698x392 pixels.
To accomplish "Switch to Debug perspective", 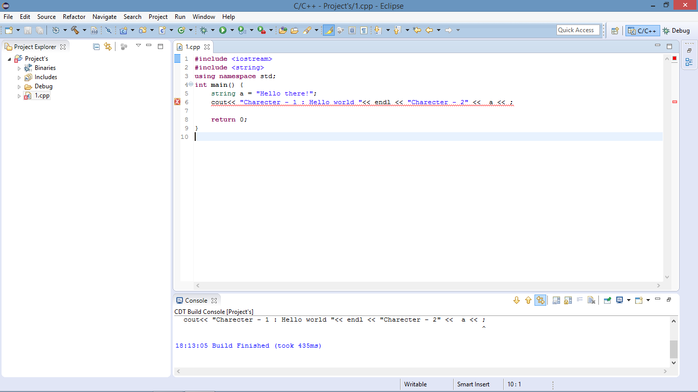I will point(676,31).
